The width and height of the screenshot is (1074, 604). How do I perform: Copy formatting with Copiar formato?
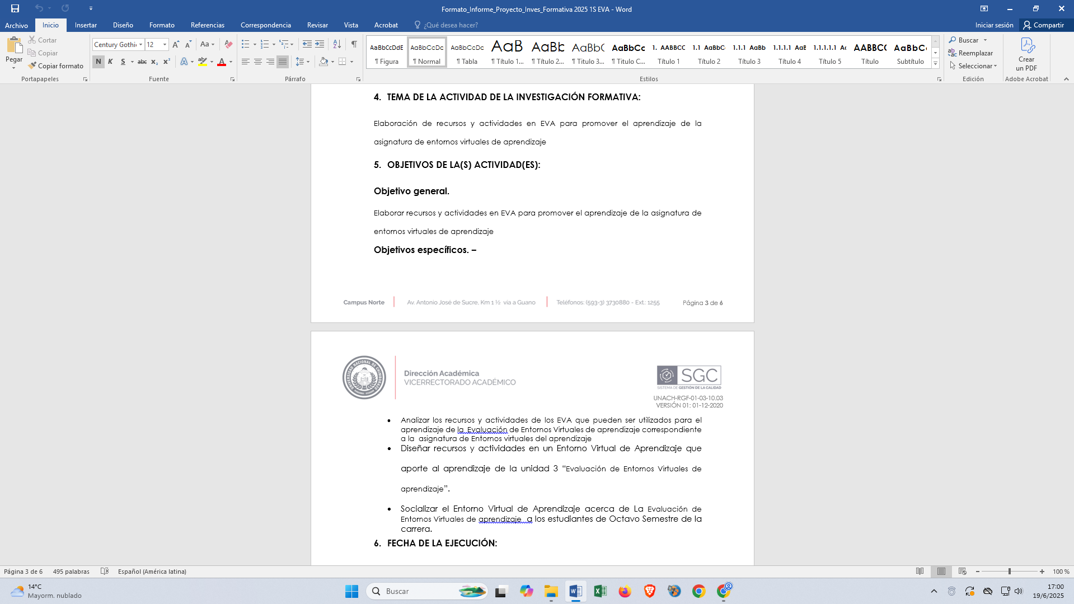click(56, 65)
